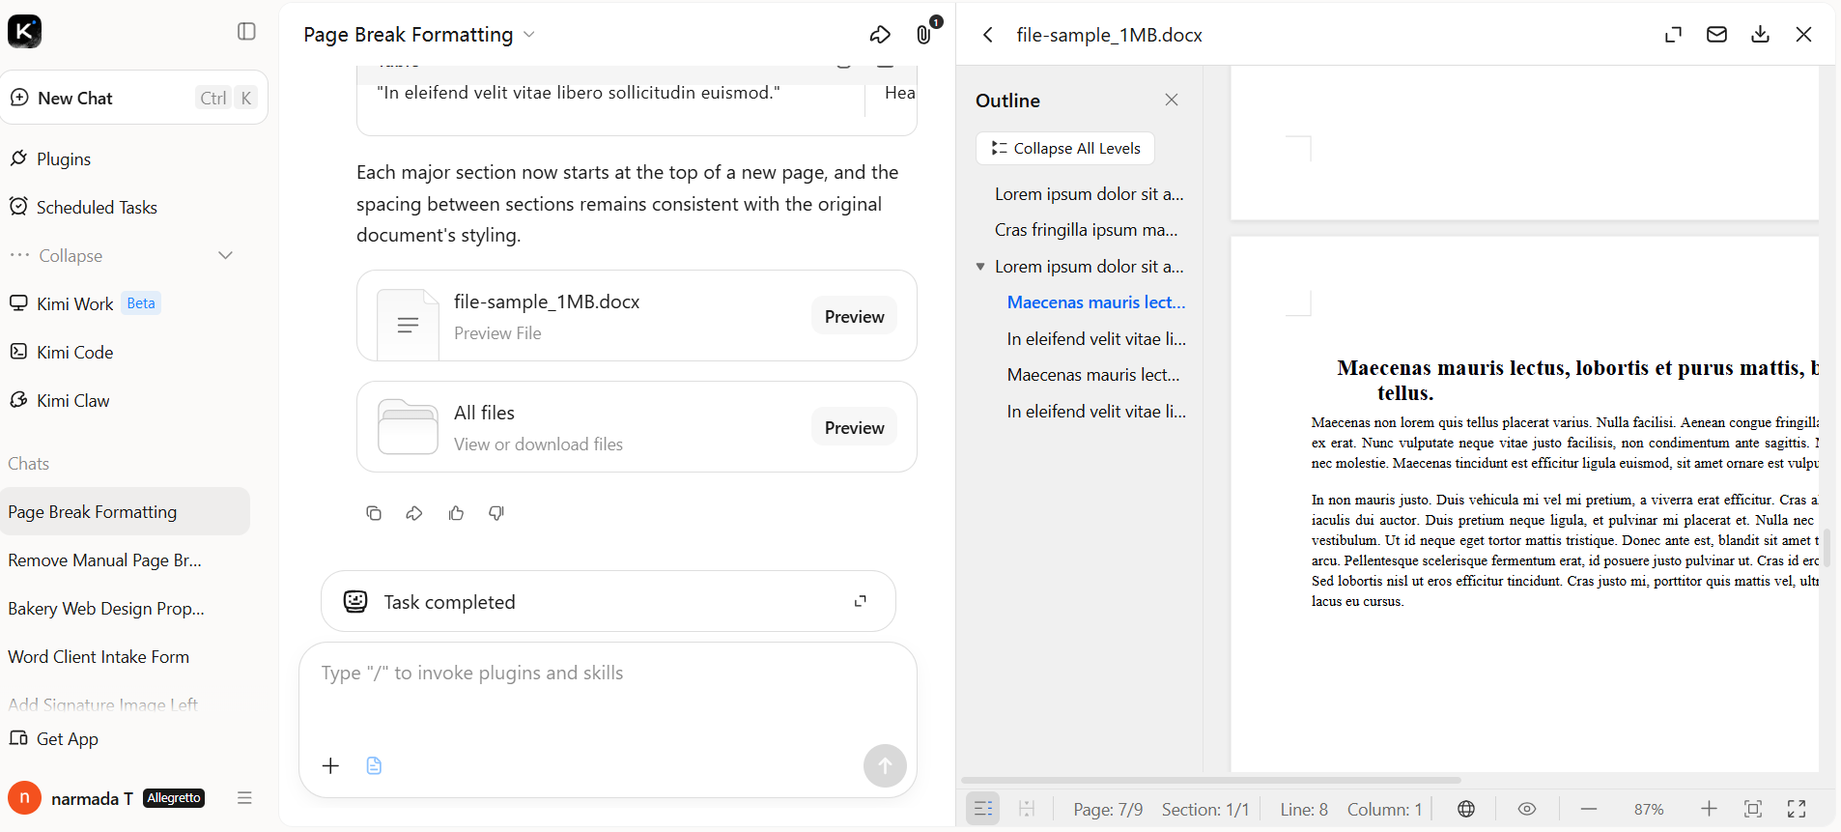The width and height of the screenshot is (1841, 832).
Task: Click the 87% zoom level
Action: (x=1649, y=810)
